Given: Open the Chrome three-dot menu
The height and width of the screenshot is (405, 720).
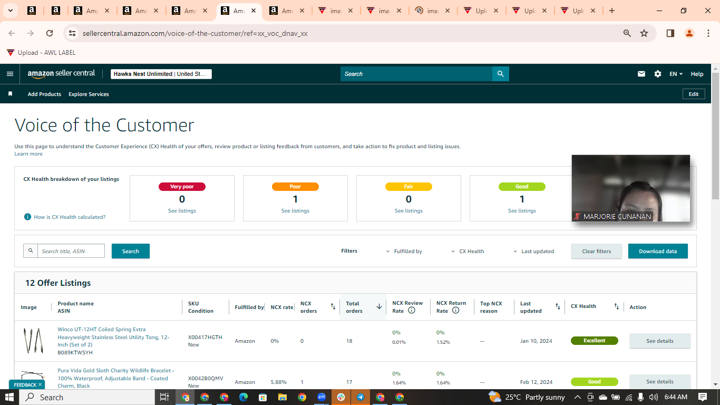Looking at the screenshot, I should point(708,33).
